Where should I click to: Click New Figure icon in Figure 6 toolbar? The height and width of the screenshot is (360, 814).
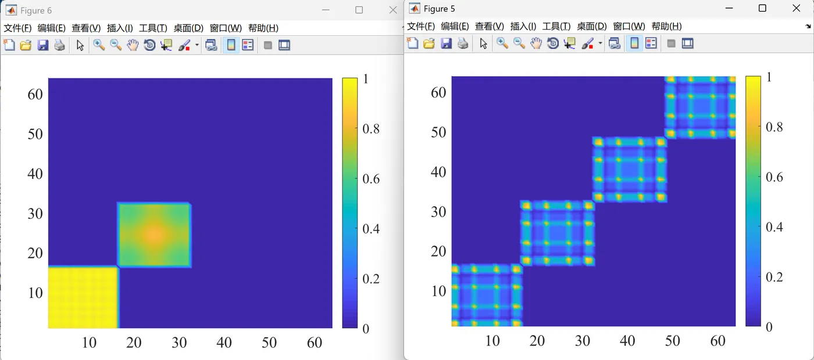click(x=9, y=45)
